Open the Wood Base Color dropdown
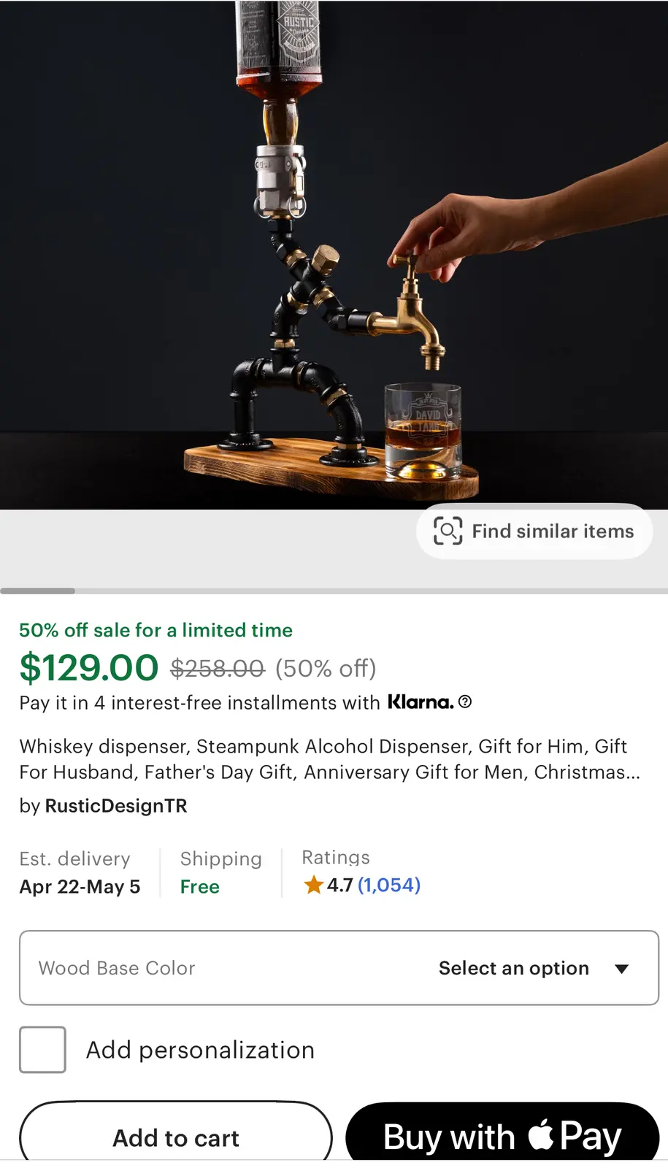The width and height of the screenshot is (668, 1168). [339, 968]
